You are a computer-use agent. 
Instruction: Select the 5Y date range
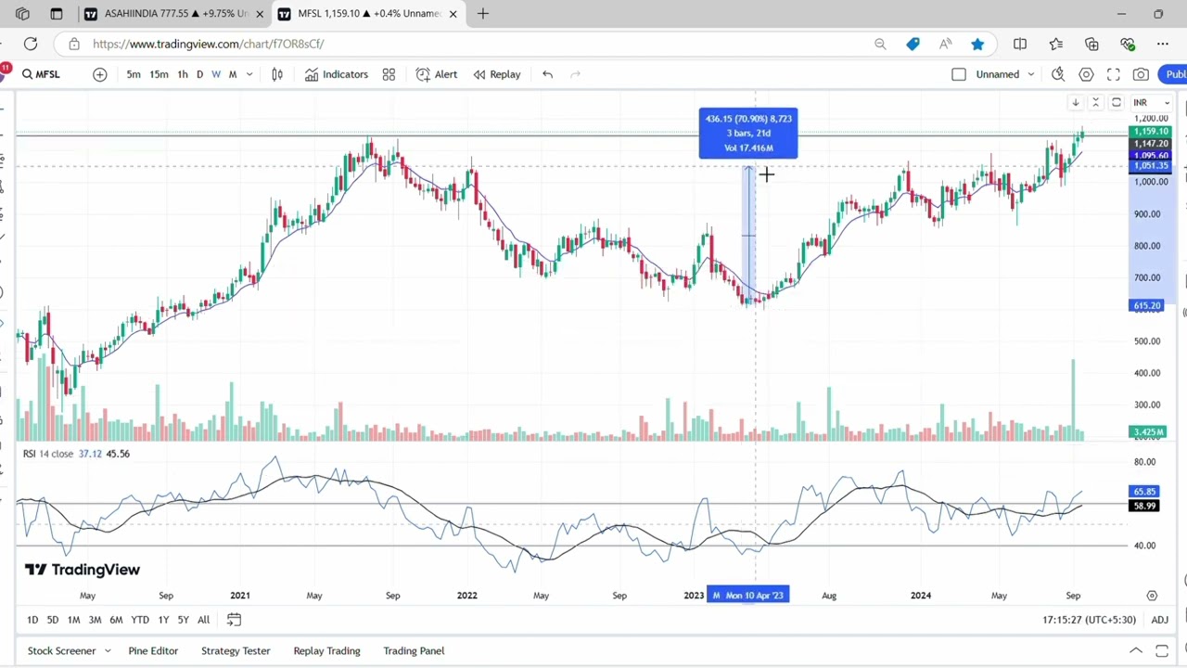(183, 620)
